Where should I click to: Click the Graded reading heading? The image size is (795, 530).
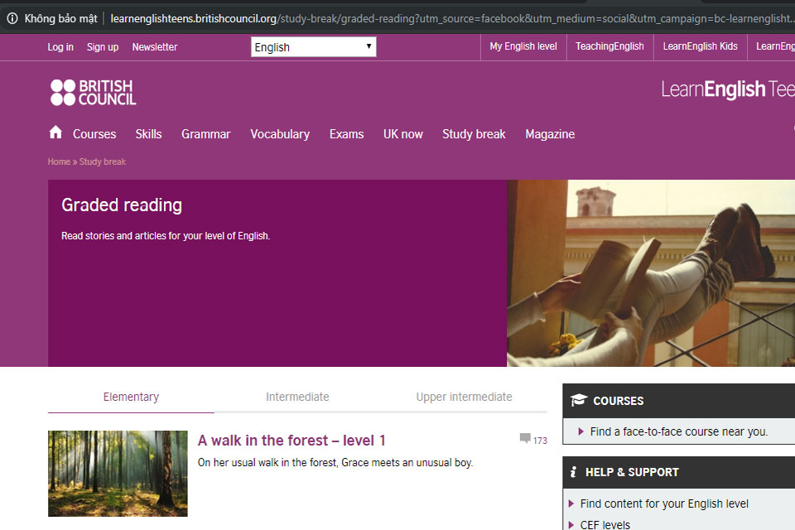122,205
